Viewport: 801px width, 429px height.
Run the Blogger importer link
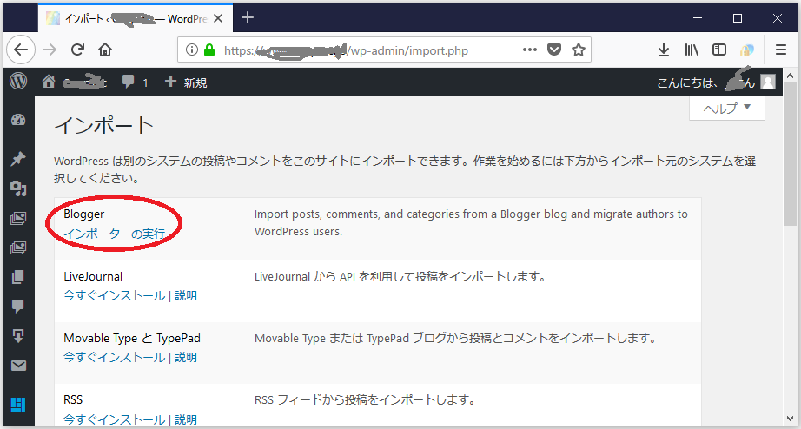pyautogui.click(x=114, y=234)
